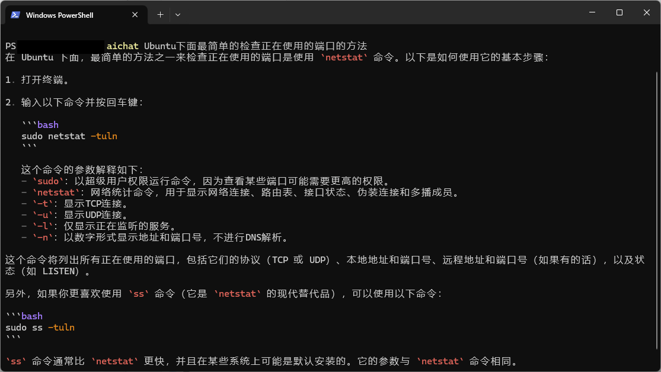
Task: Click the final '`ss` 命令通常比 `netstat` 更快' line
Action: tap(262, 361)
